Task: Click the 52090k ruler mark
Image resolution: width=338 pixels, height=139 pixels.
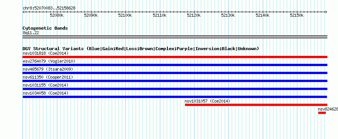Action: pyautogui.click(x=91, y=16)
